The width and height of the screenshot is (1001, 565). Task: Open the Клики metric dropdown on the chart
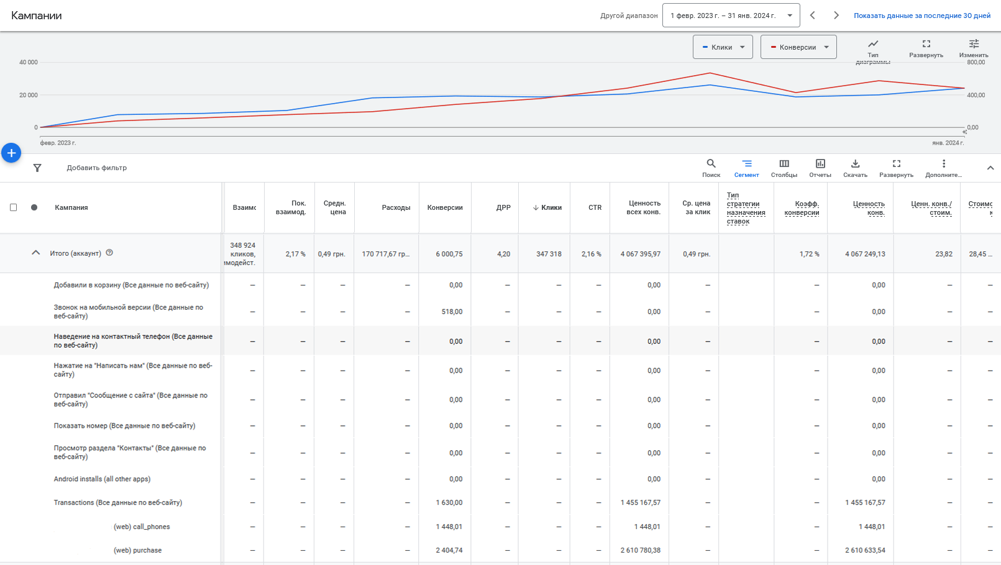tap(723, 47)
